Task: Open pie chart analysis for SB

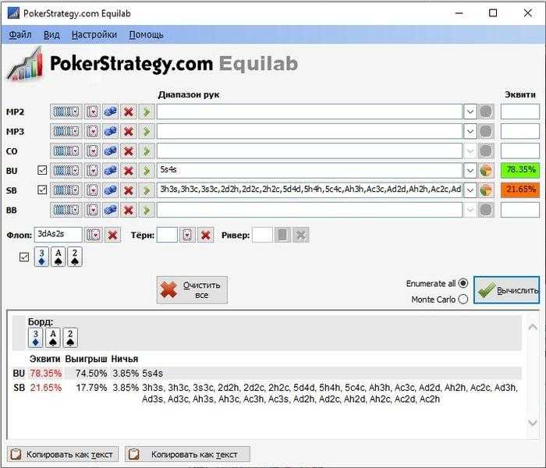Action: click(x=486, y=190)
